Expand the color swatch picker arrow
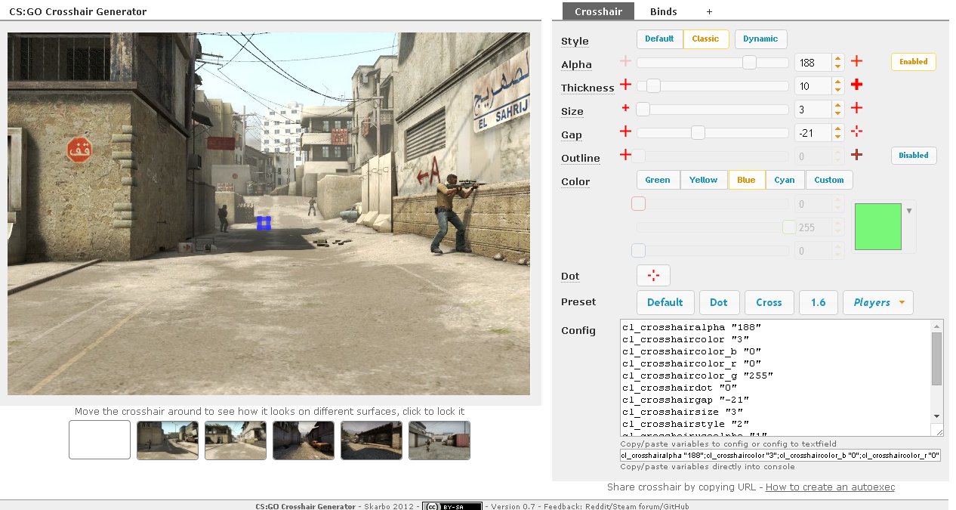The width and height of the screenshot is (956, 510). point(909,211)
